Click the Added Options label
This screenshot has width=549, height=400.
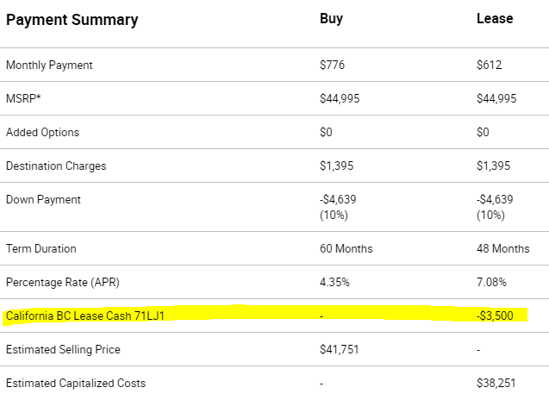click(43, 133)
